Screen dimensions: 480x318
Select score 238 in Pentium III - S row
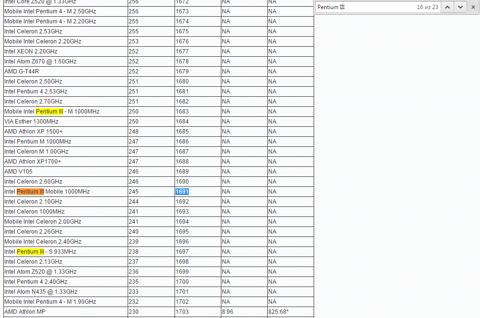(151, 252)
